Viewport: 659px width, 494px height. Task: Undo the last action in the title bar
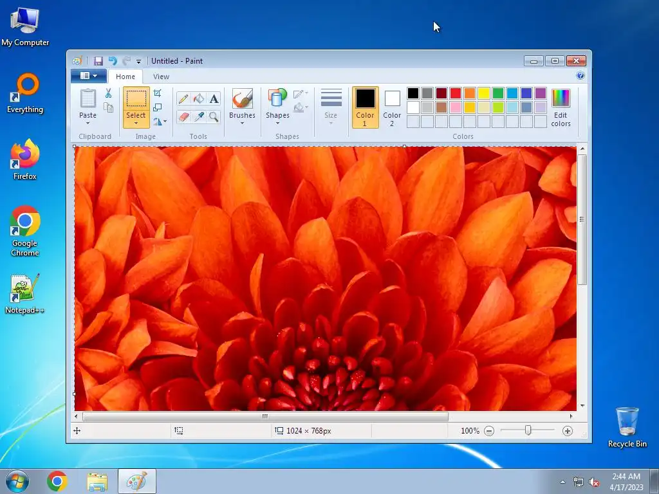tap(113, 61)
